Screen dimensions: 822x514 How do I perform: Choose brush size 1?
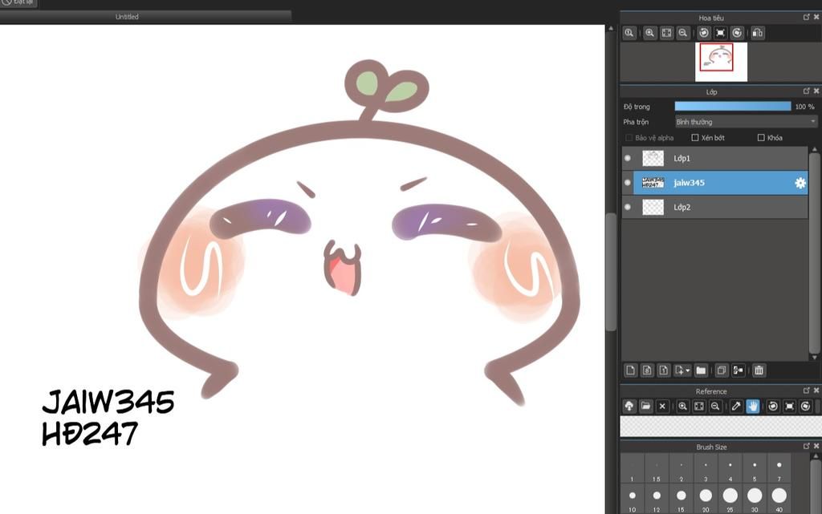coord(633,469)
